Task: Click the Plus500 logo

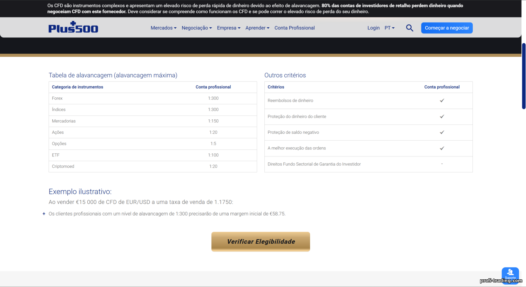Action: [x=73, y=27]
